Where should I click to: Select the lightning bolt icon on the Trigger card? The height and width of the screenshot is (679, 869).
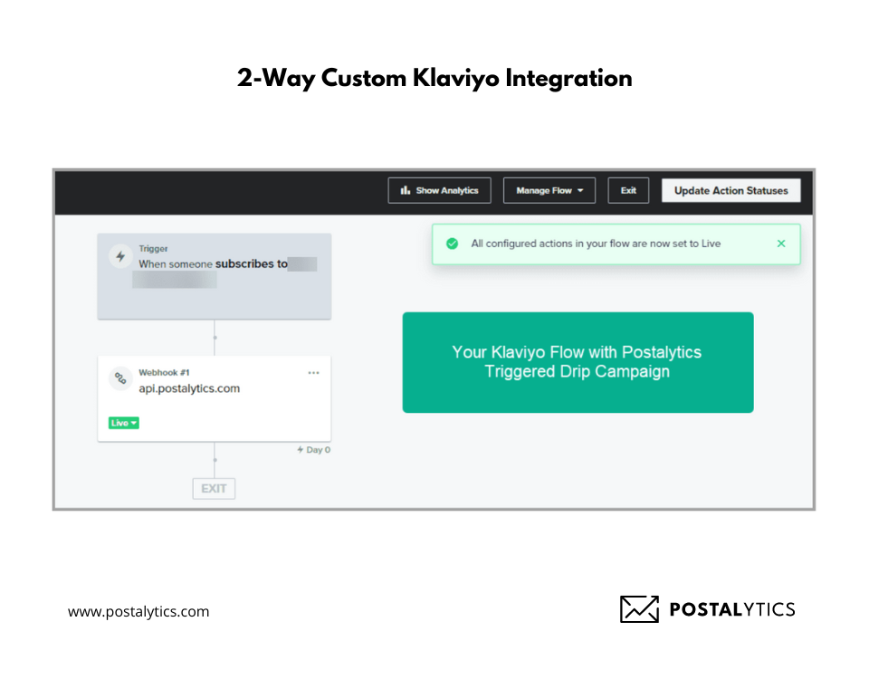click(x=119, y=255)
